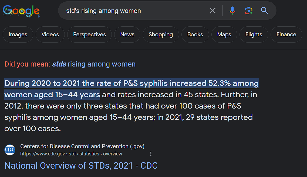The image size is (307, 177).
Task: Submit search with magnifying glass icon
Action: click(x=264, y=10)
